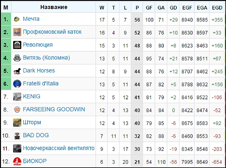This screenshot has height=168, width=226.
Task: Sort by the Название column header
Action: point(54,7)
